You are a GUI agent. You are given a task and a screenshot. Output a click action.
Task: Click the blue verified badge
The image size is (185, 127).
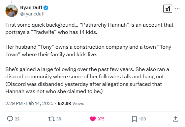46,8
